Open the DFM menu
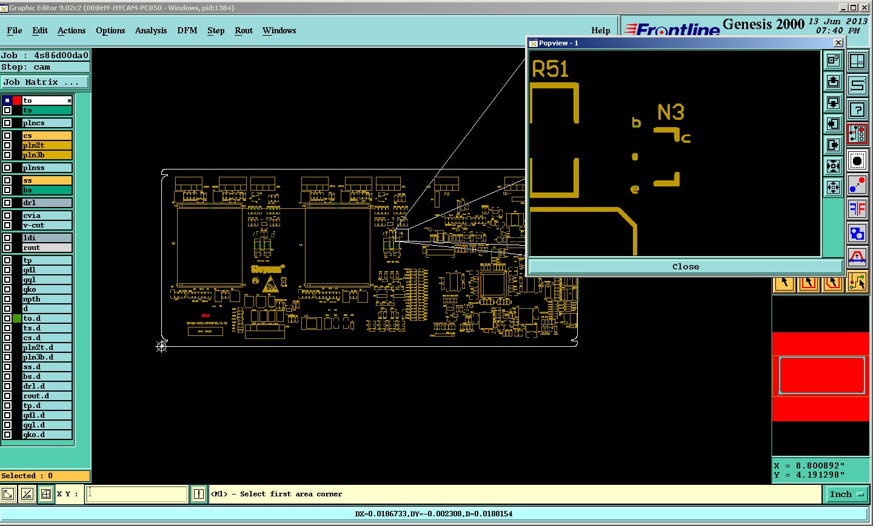The height and width of the screenshot is (526, 873). tap(187, 30)
